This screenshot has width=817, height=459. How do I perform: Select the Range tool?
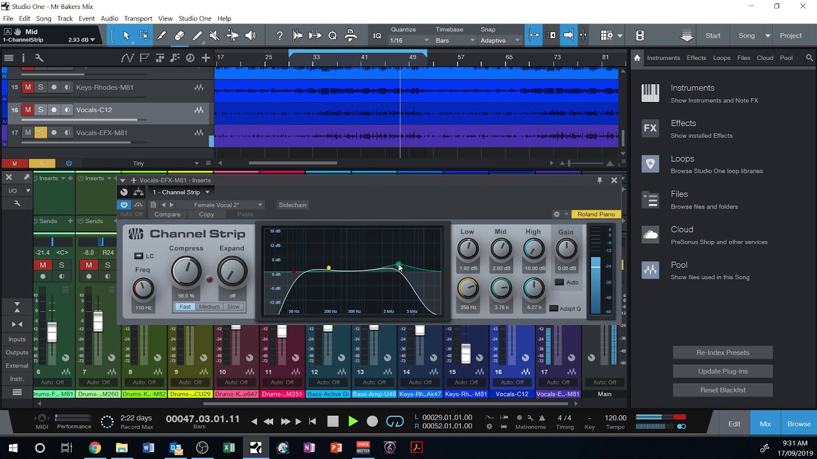[144, 36]
